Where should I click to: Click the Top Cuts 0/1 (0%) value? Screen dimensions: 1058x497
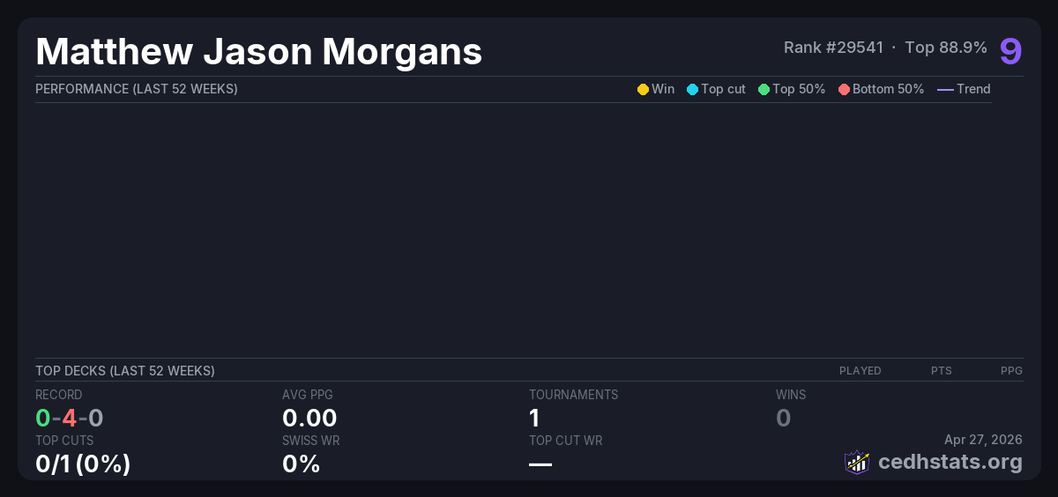point(83,464)
